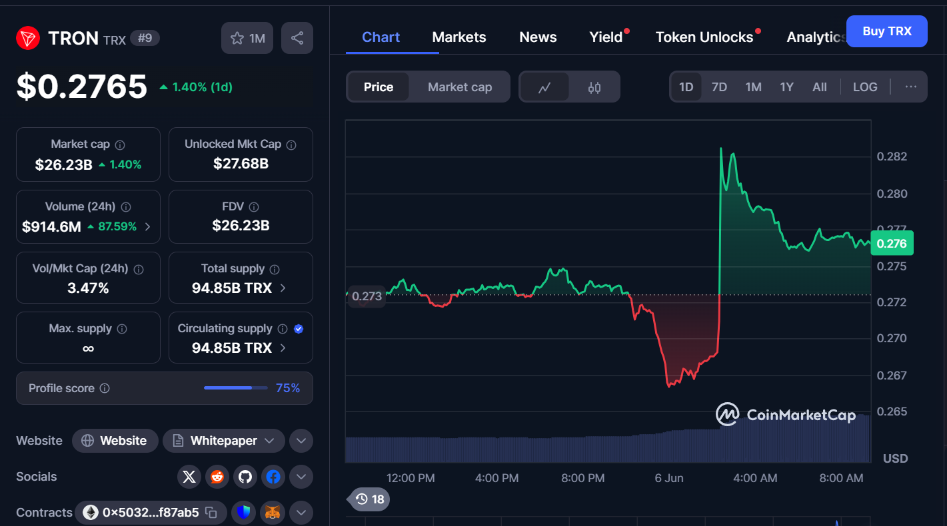This screenshot has height=526, width=947.
Task: Click the $914.6M volume value
Action: [51, 227]
